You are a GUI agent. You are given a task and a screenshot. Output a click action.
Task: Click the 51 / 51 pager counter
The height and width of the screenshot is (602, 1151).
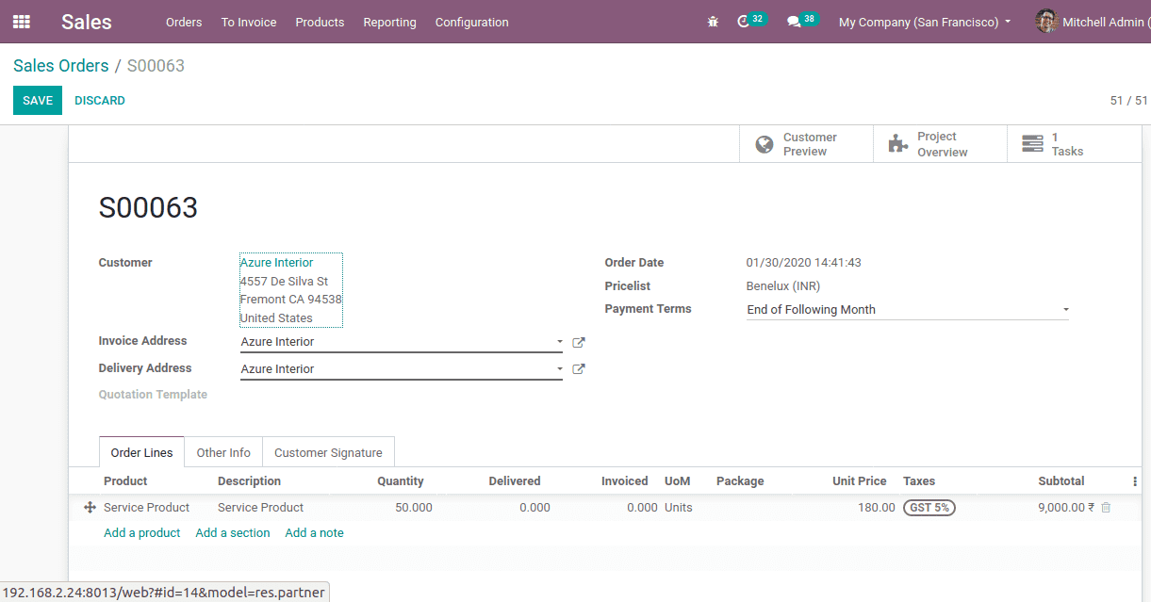[1128, 101]
